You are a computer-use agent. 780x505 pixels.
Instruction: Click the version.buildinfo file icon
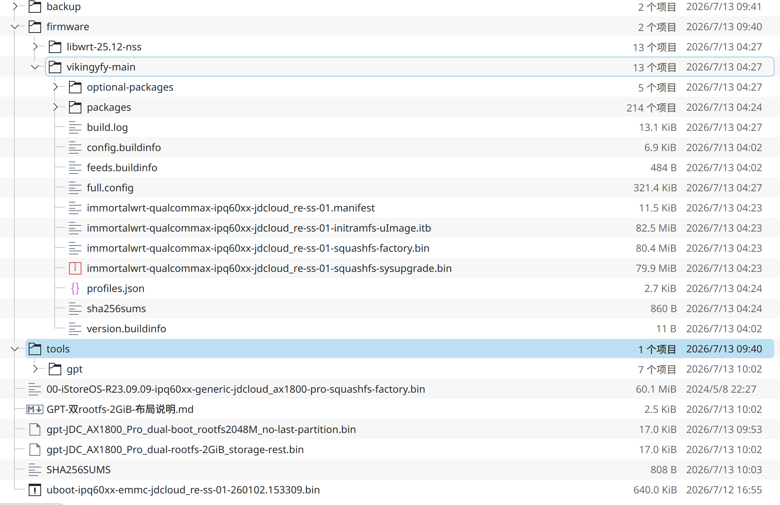75,329
